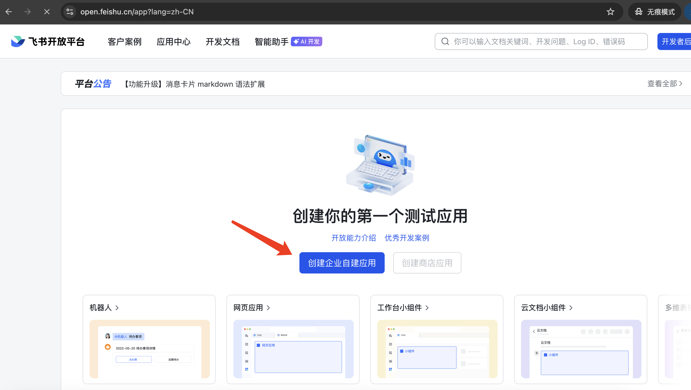
Task: Click 创建企业自建应用 button
Action: tap(342, 263)
